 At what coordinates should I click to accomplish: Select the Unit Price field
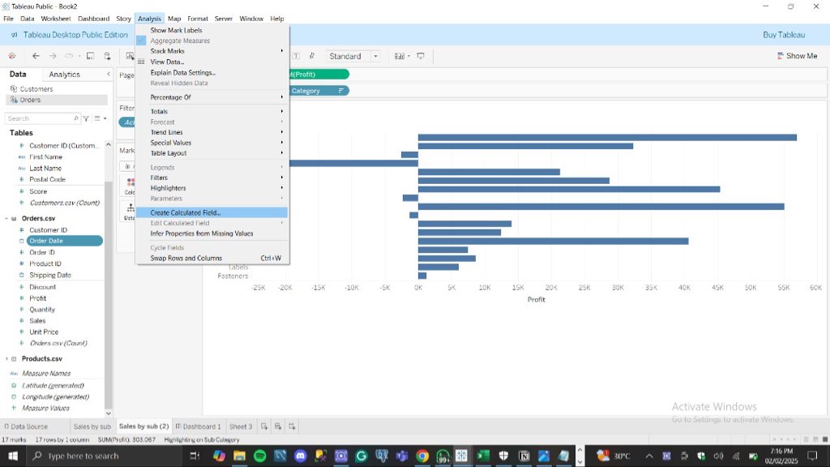[44, 332]
